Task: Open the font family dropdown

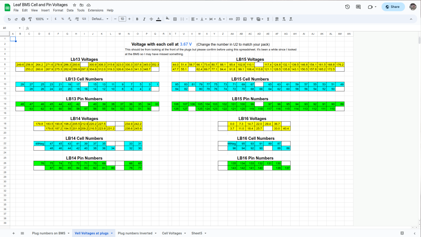Action: (x=100, y=19)
